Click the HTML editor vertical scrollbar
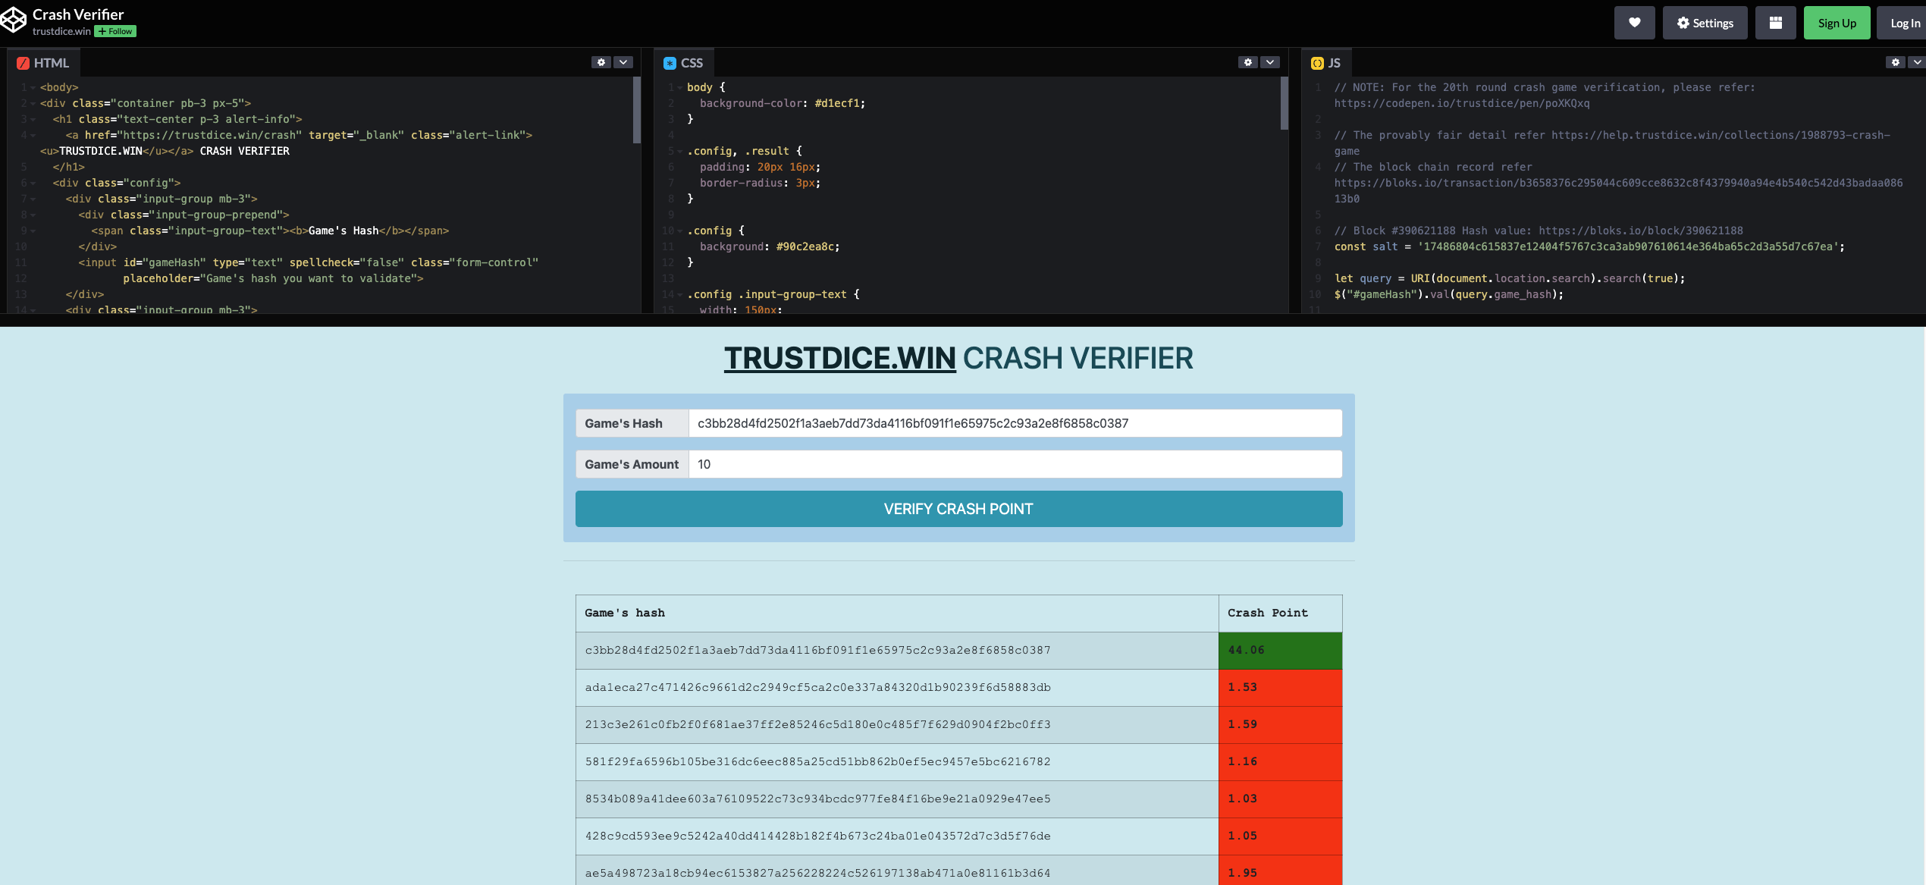 click(x=637, y=110)
